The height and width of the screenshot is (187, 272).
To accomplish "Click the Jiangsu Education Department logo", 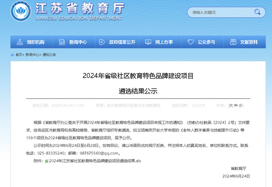I will (x=21, y=12).
